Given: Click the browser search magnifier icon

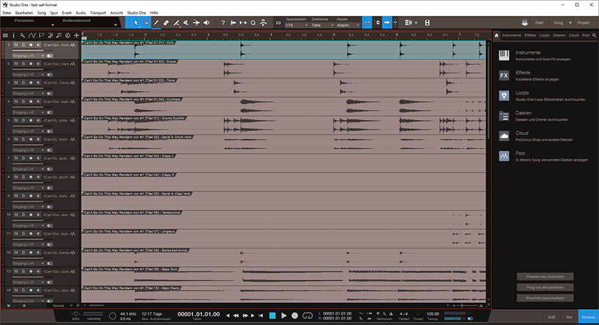Looking at the screenshot, I should click(594, 35).
